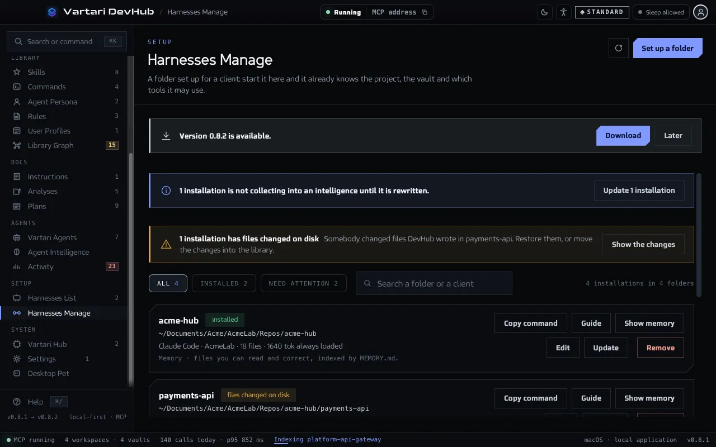
Task: Click Copy command for acme-hub
Action: 531,323
